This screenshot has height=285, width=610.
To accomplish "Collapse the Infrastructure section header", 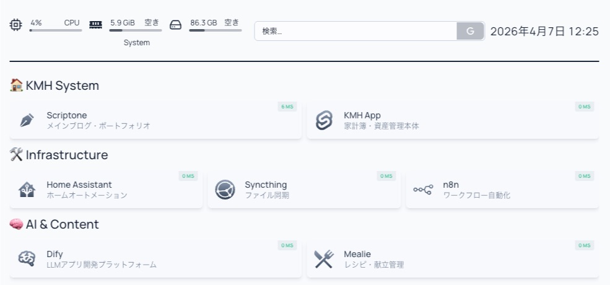I will 66,155.
